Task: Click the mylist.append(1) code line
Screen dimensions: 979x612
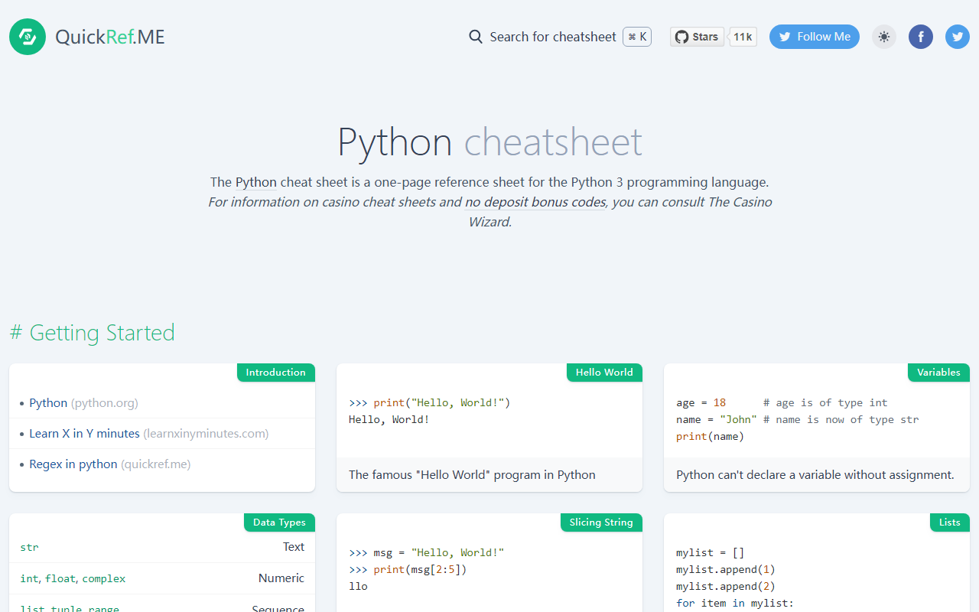Action: coord(726,569)
